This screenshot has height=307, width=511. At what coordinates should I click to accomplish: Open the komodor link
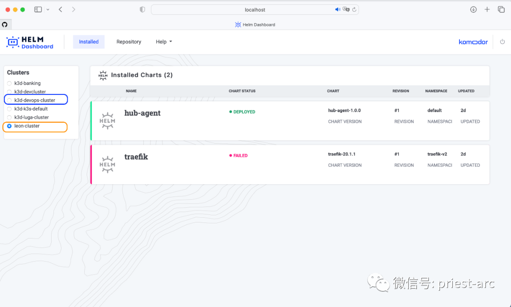click(473, 42)
